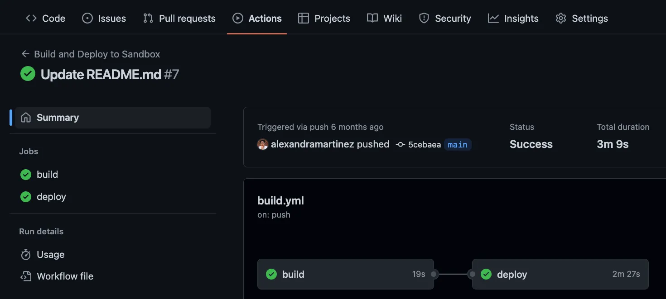Open repository Settings tab
This screenshot has height=299, width=666.
coord(581,19)
